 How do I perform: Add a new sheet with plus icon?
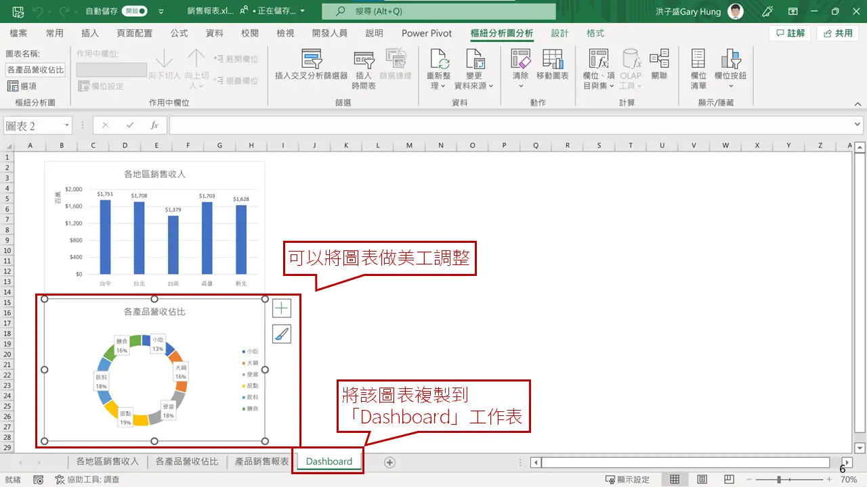tap(389, 462)
